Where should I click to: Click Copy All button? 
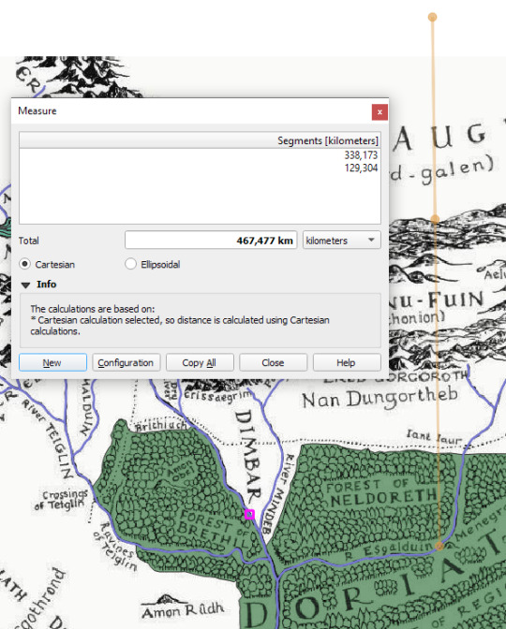click(200, 362)
